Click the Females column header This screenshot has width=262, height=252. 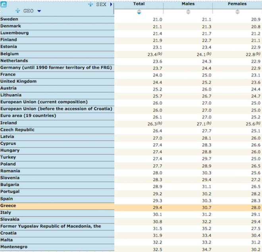[x=237, y=4]
